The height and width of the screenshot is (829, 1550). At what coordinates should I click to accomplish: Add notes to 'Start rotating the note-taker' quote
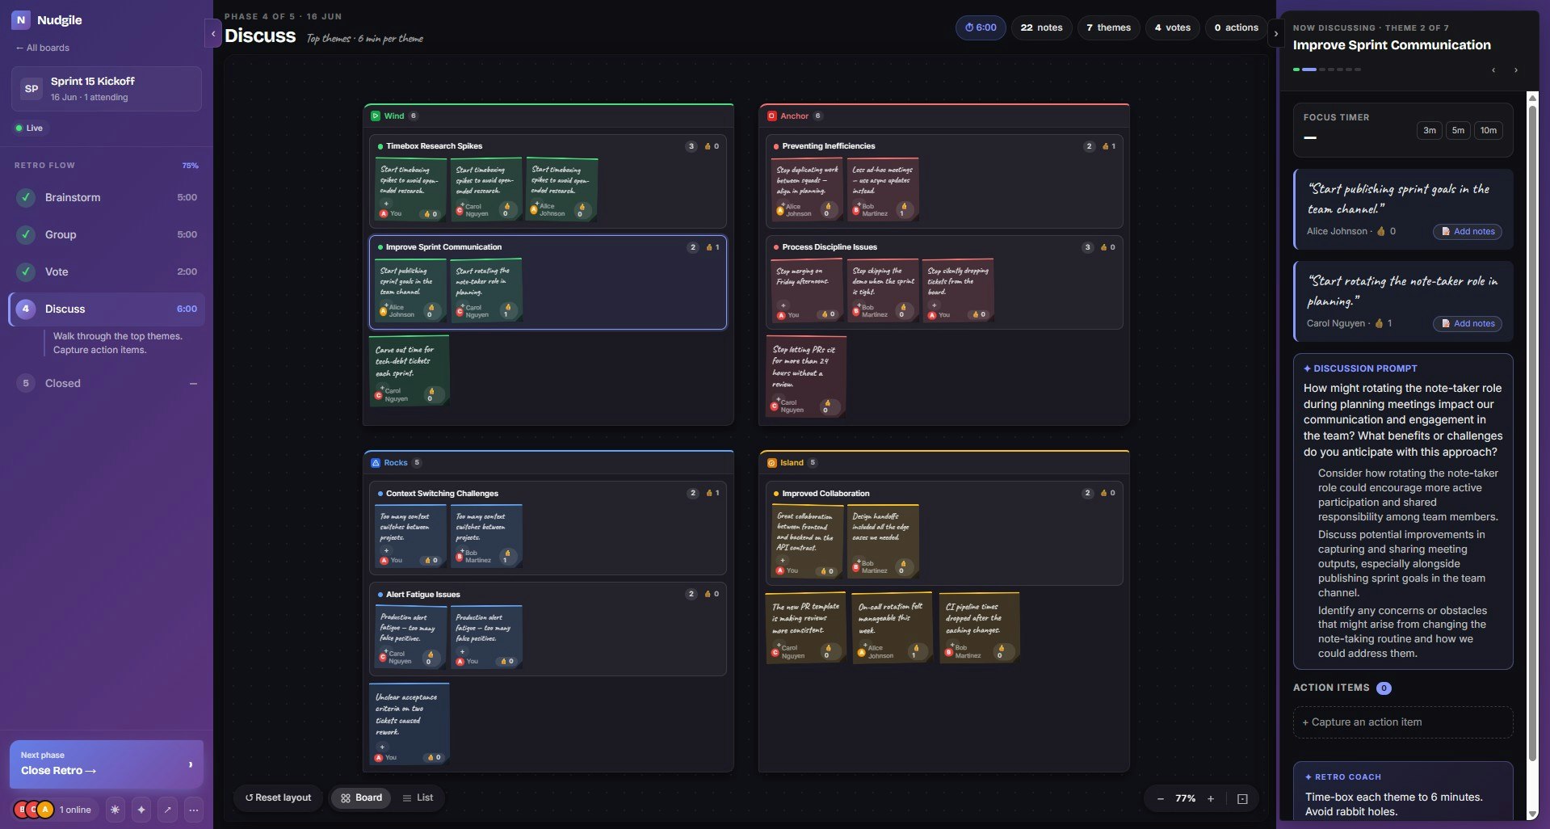(1467, 323)
